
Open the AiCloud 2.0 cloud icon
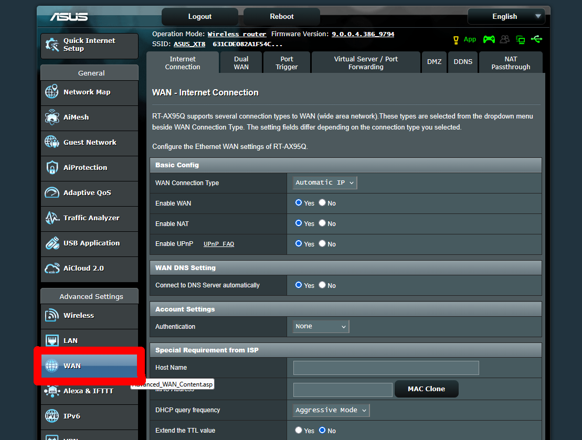tap(52, 268)
